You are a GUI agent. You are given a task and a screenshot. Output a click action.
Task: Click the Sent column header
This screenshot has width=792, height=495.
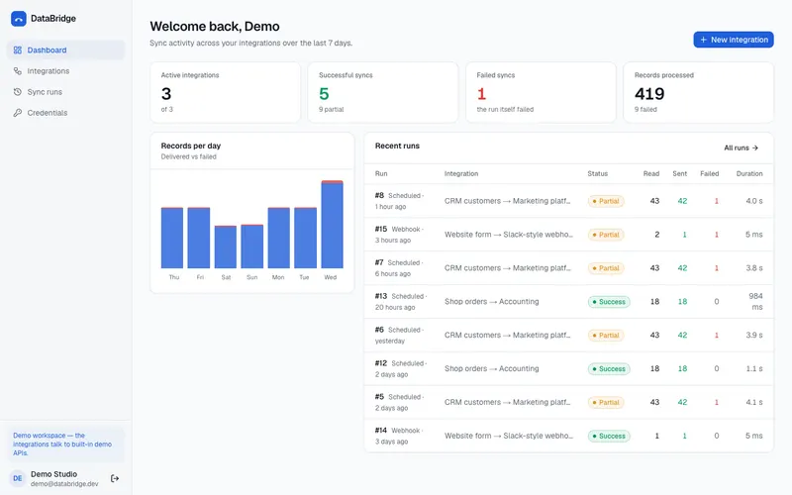tap(680, 174)
